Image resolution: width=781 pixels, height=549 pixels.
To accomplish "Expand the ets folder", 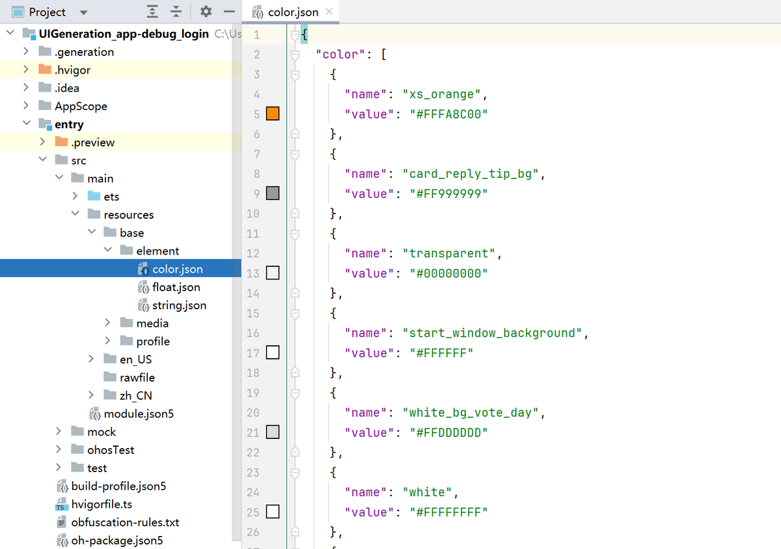I will 75,196.
